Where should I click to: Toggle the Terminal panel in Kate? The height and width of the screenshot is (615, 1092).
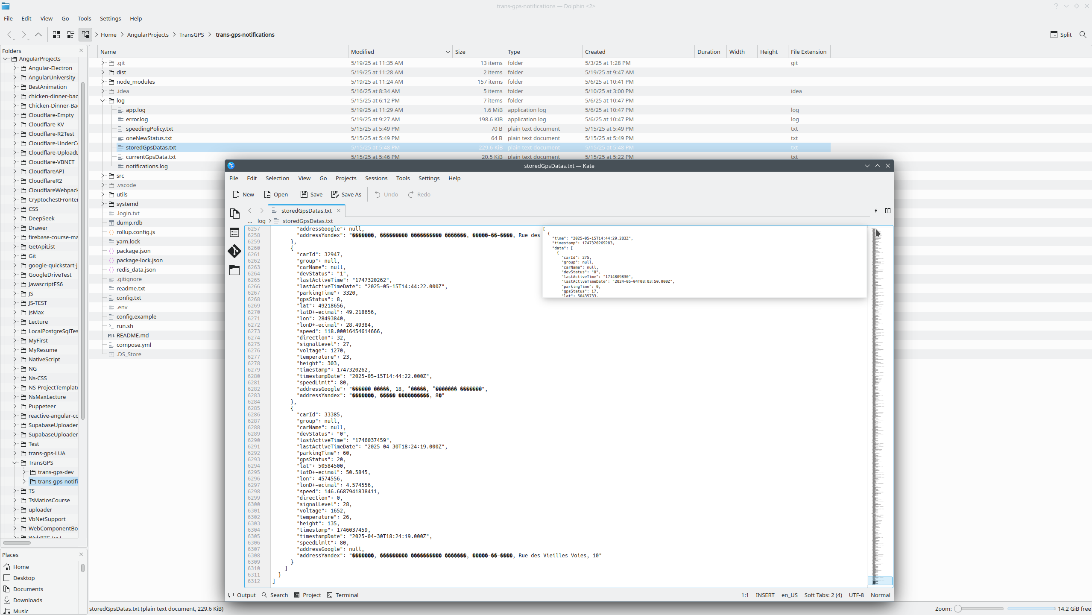pos(343,594)
